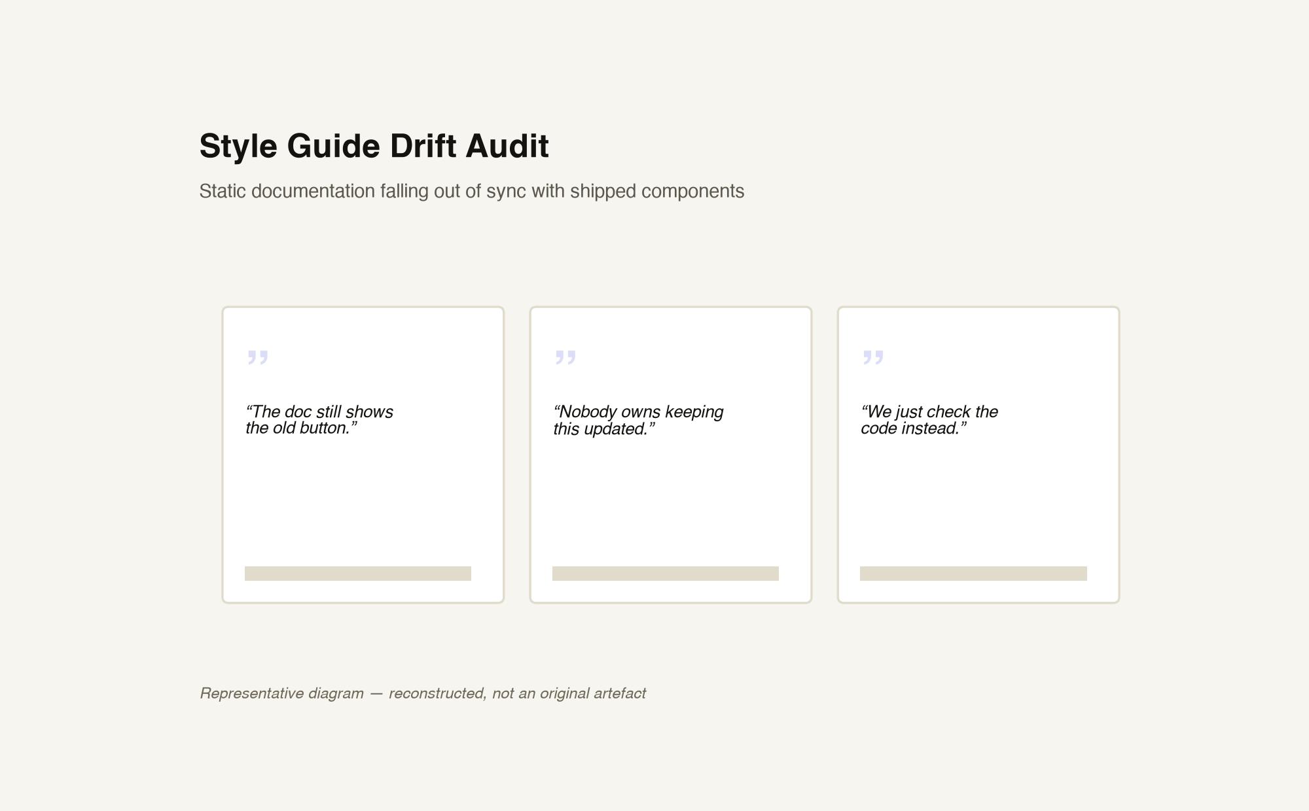1309x811 pixels.
Task: Click the quotation mark icon above the "old button" quote
Action: click(x=257, y=358)
